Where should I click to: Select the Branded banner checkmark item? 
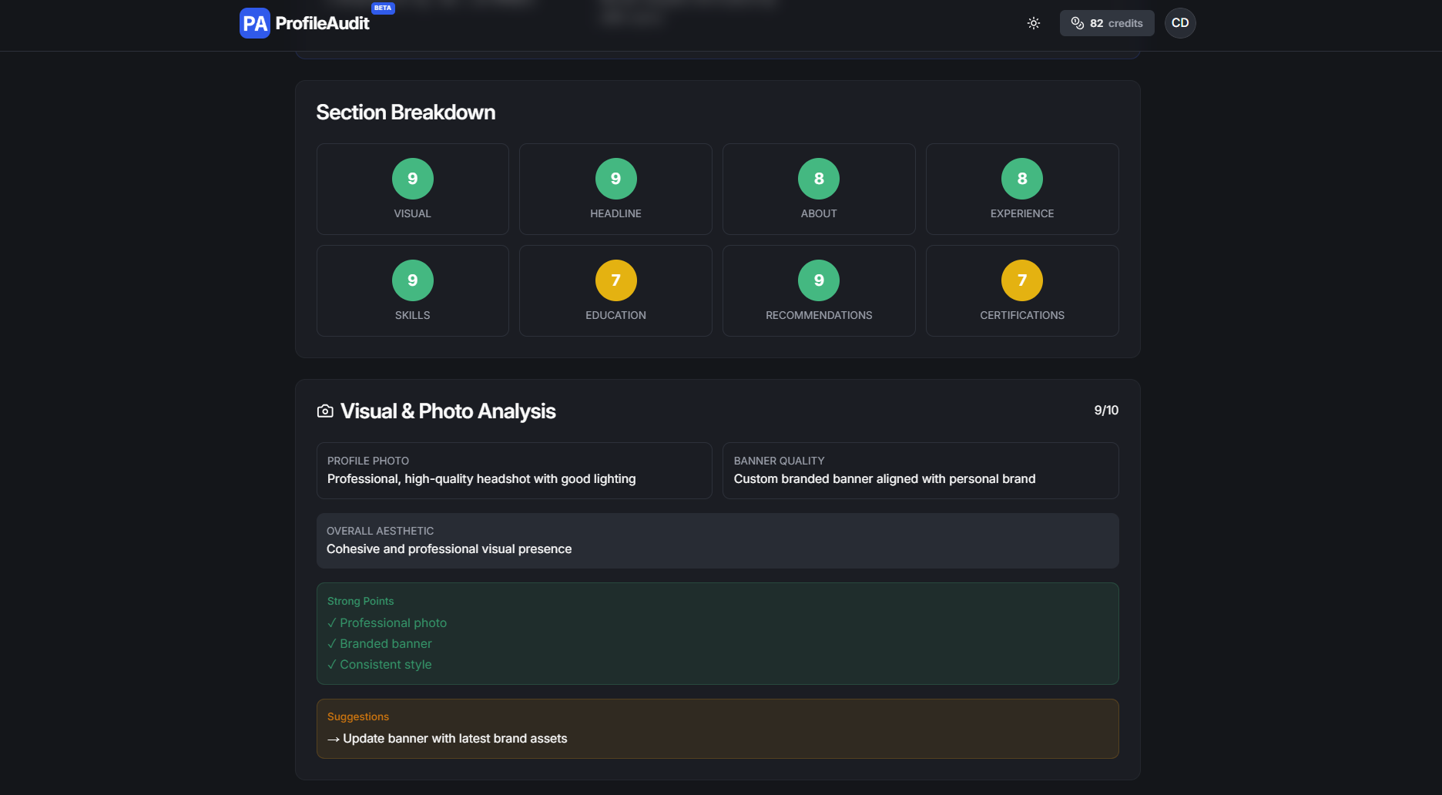(381, 643)
